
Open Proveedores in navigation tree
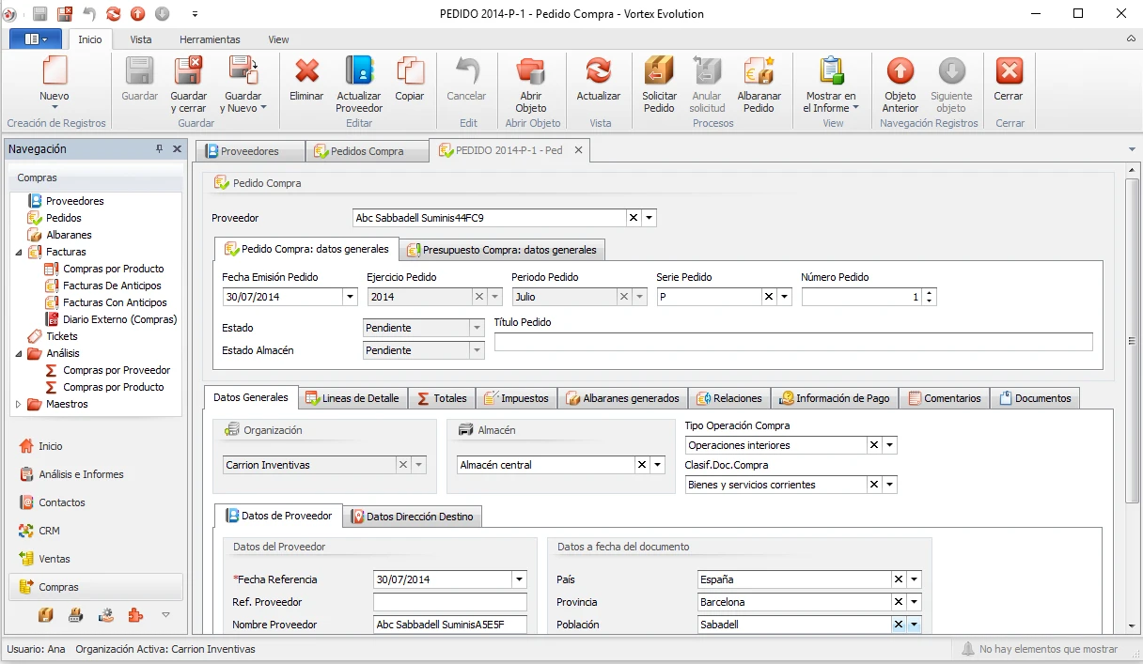[75, 201]
